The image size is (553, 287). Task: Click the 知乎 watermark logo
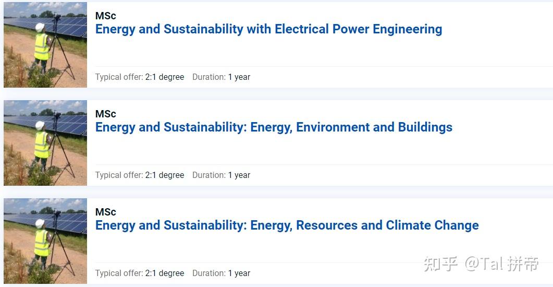(x=441, y=264)
